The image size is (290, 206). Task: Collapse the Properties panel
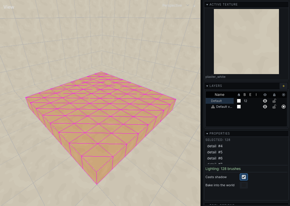coord(207,134)
